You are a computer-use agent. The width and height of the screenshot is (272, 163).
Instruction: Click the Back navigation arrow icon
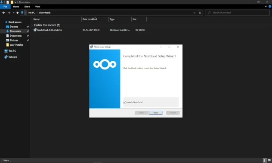pos(3,13)
